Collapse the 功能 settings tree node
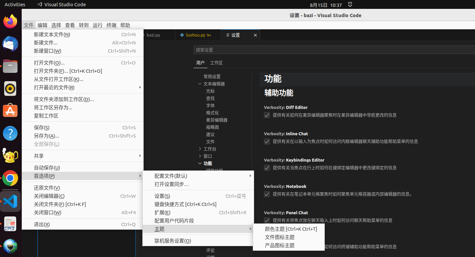This screenshot has height=257, width=475. (x=200, y=164)
